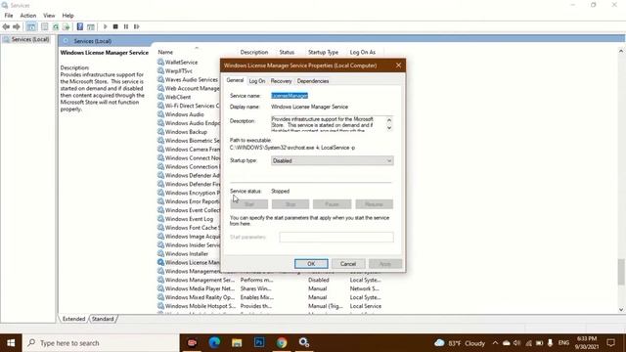Click the Forward arrow in toolbar
Image resolution: width=626 pixels, height=352 pixels.
(x=17, y=26)
